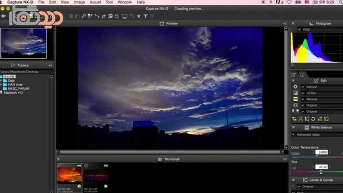The width and height of the screenshot is (343, 193).
Task: Click the filter funnel icon in the toolbar
Action: [146, 16]
